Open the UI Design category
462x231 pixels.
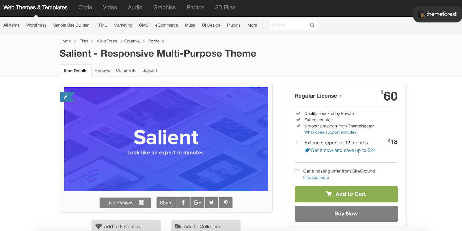211,25
